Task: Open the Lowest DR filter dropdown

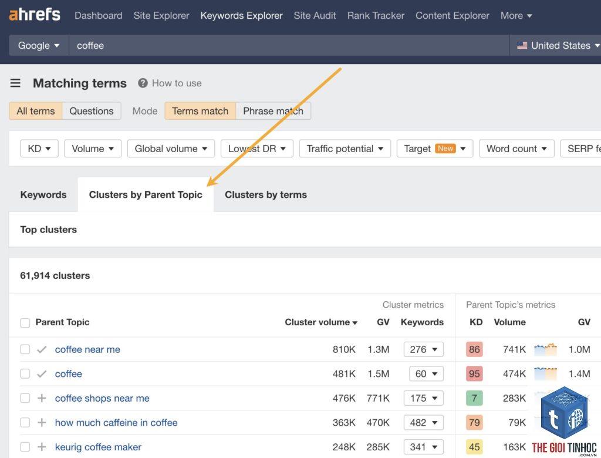Action: pyautogui.click(x=257, y=149)
